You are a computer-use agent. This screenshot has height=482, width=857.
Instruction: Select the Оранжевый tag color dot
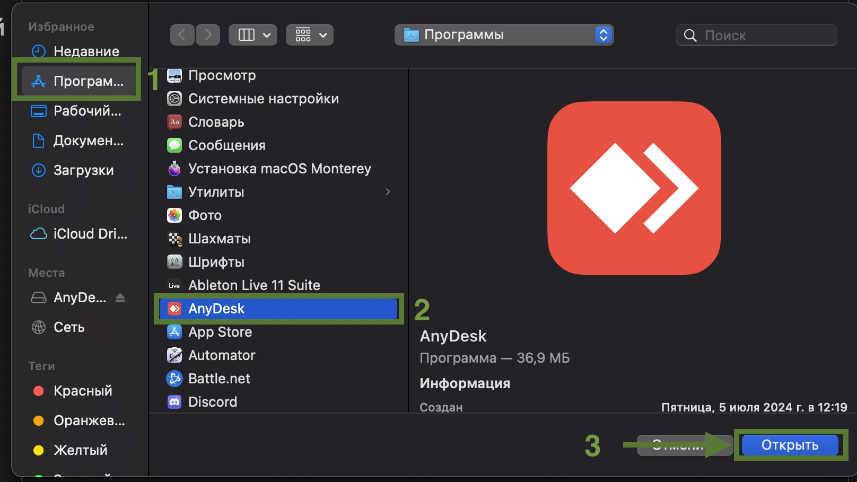pos(39,420)
